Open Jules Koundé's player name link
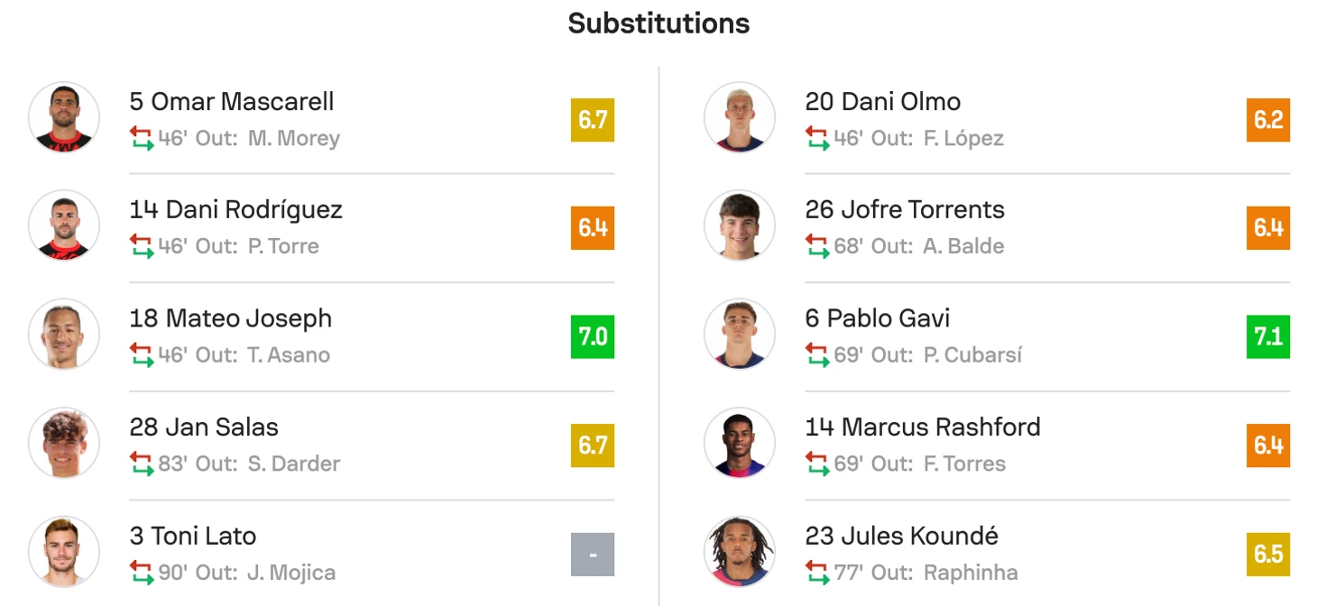The width and height of the screenshot is (1317, 606). (902, 536)
